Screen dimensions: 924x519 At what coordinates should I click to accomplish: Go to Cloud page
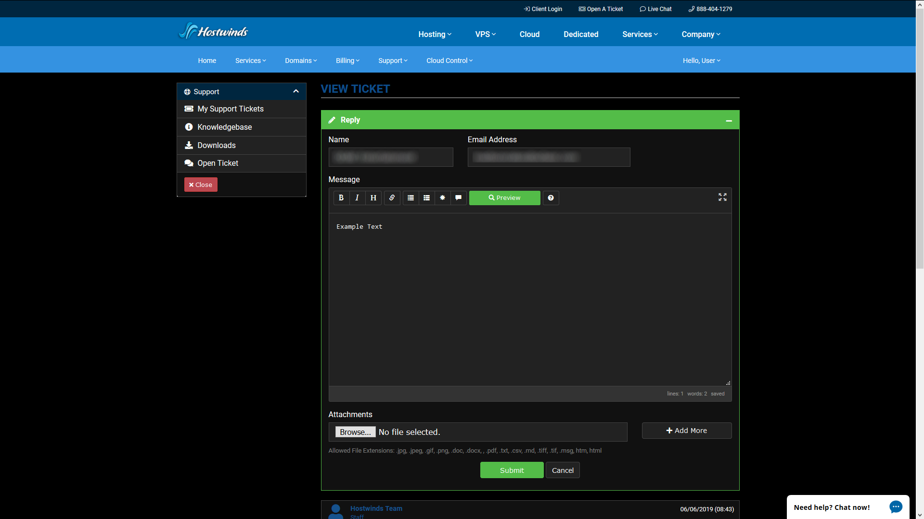[x=529, y=34]
